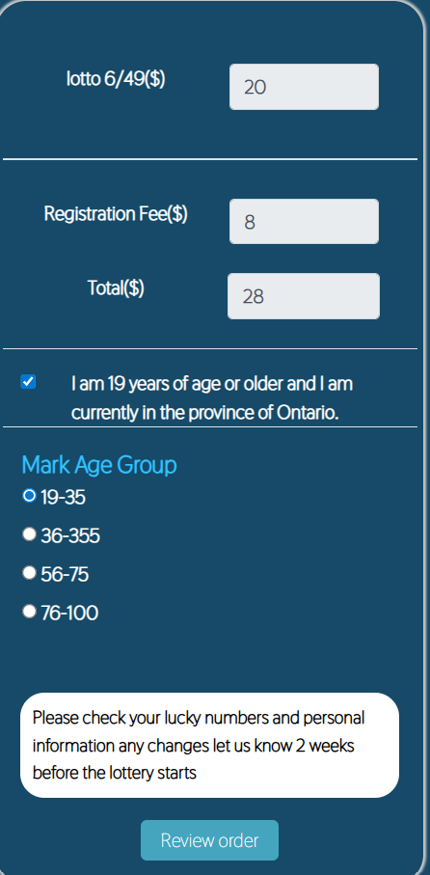Mark the 76-100 age group radio button
430x875 pixels.
click(29, 612)
